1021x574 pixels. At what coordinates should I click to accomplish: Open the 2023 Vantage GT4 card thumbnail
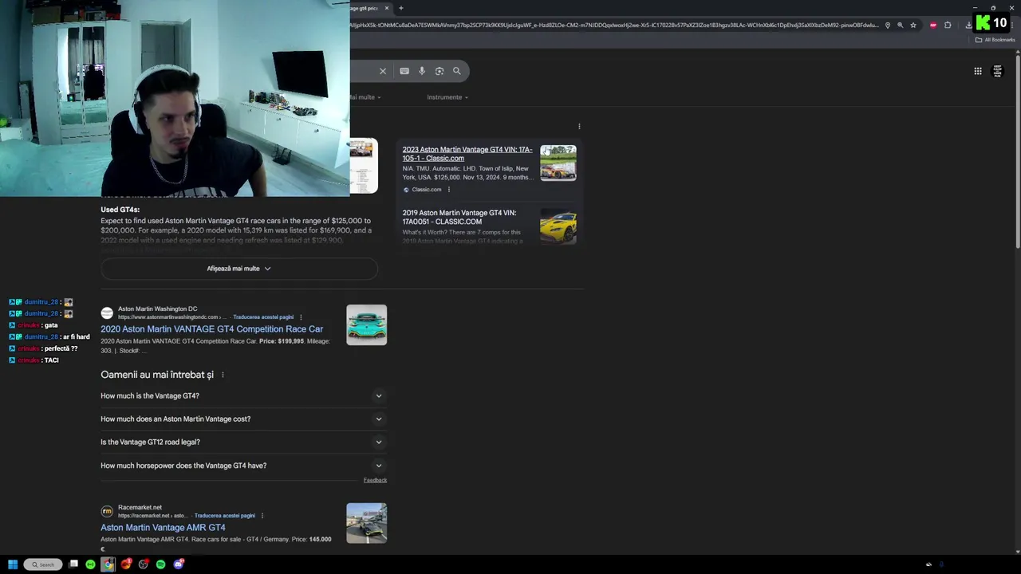pos(558,163)
